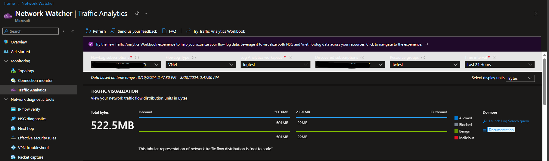The height and width of the screenshot is (161, 549).
Task: Close the Traffic Analytics blade
Action: point(536,13)
